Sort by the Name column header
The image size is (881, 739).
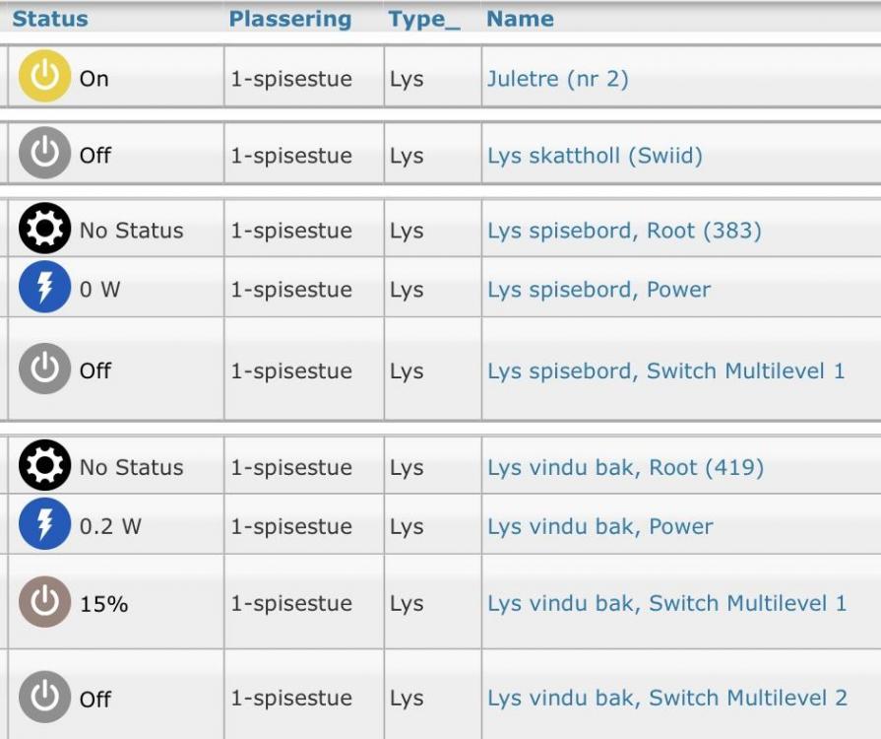tap(520, 19)
